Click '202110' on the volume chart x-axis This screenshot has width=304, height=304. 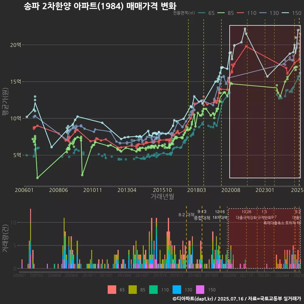(246, 275)
